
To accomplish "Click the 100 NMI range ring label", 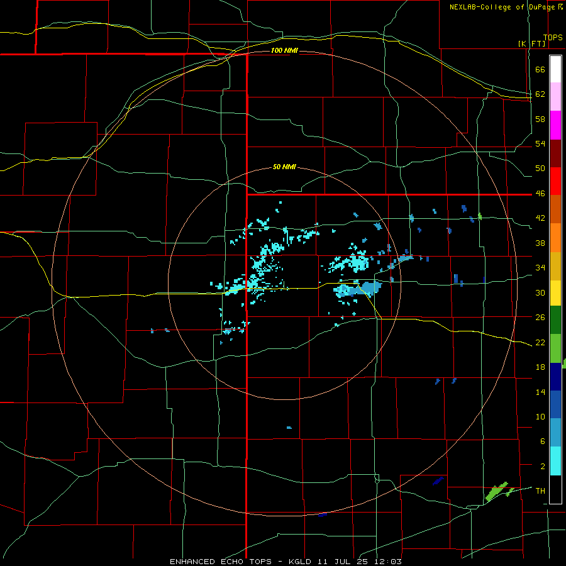I will 284,50.
